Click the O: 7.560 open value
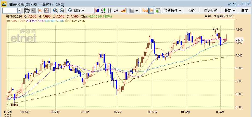 (30, 16)
